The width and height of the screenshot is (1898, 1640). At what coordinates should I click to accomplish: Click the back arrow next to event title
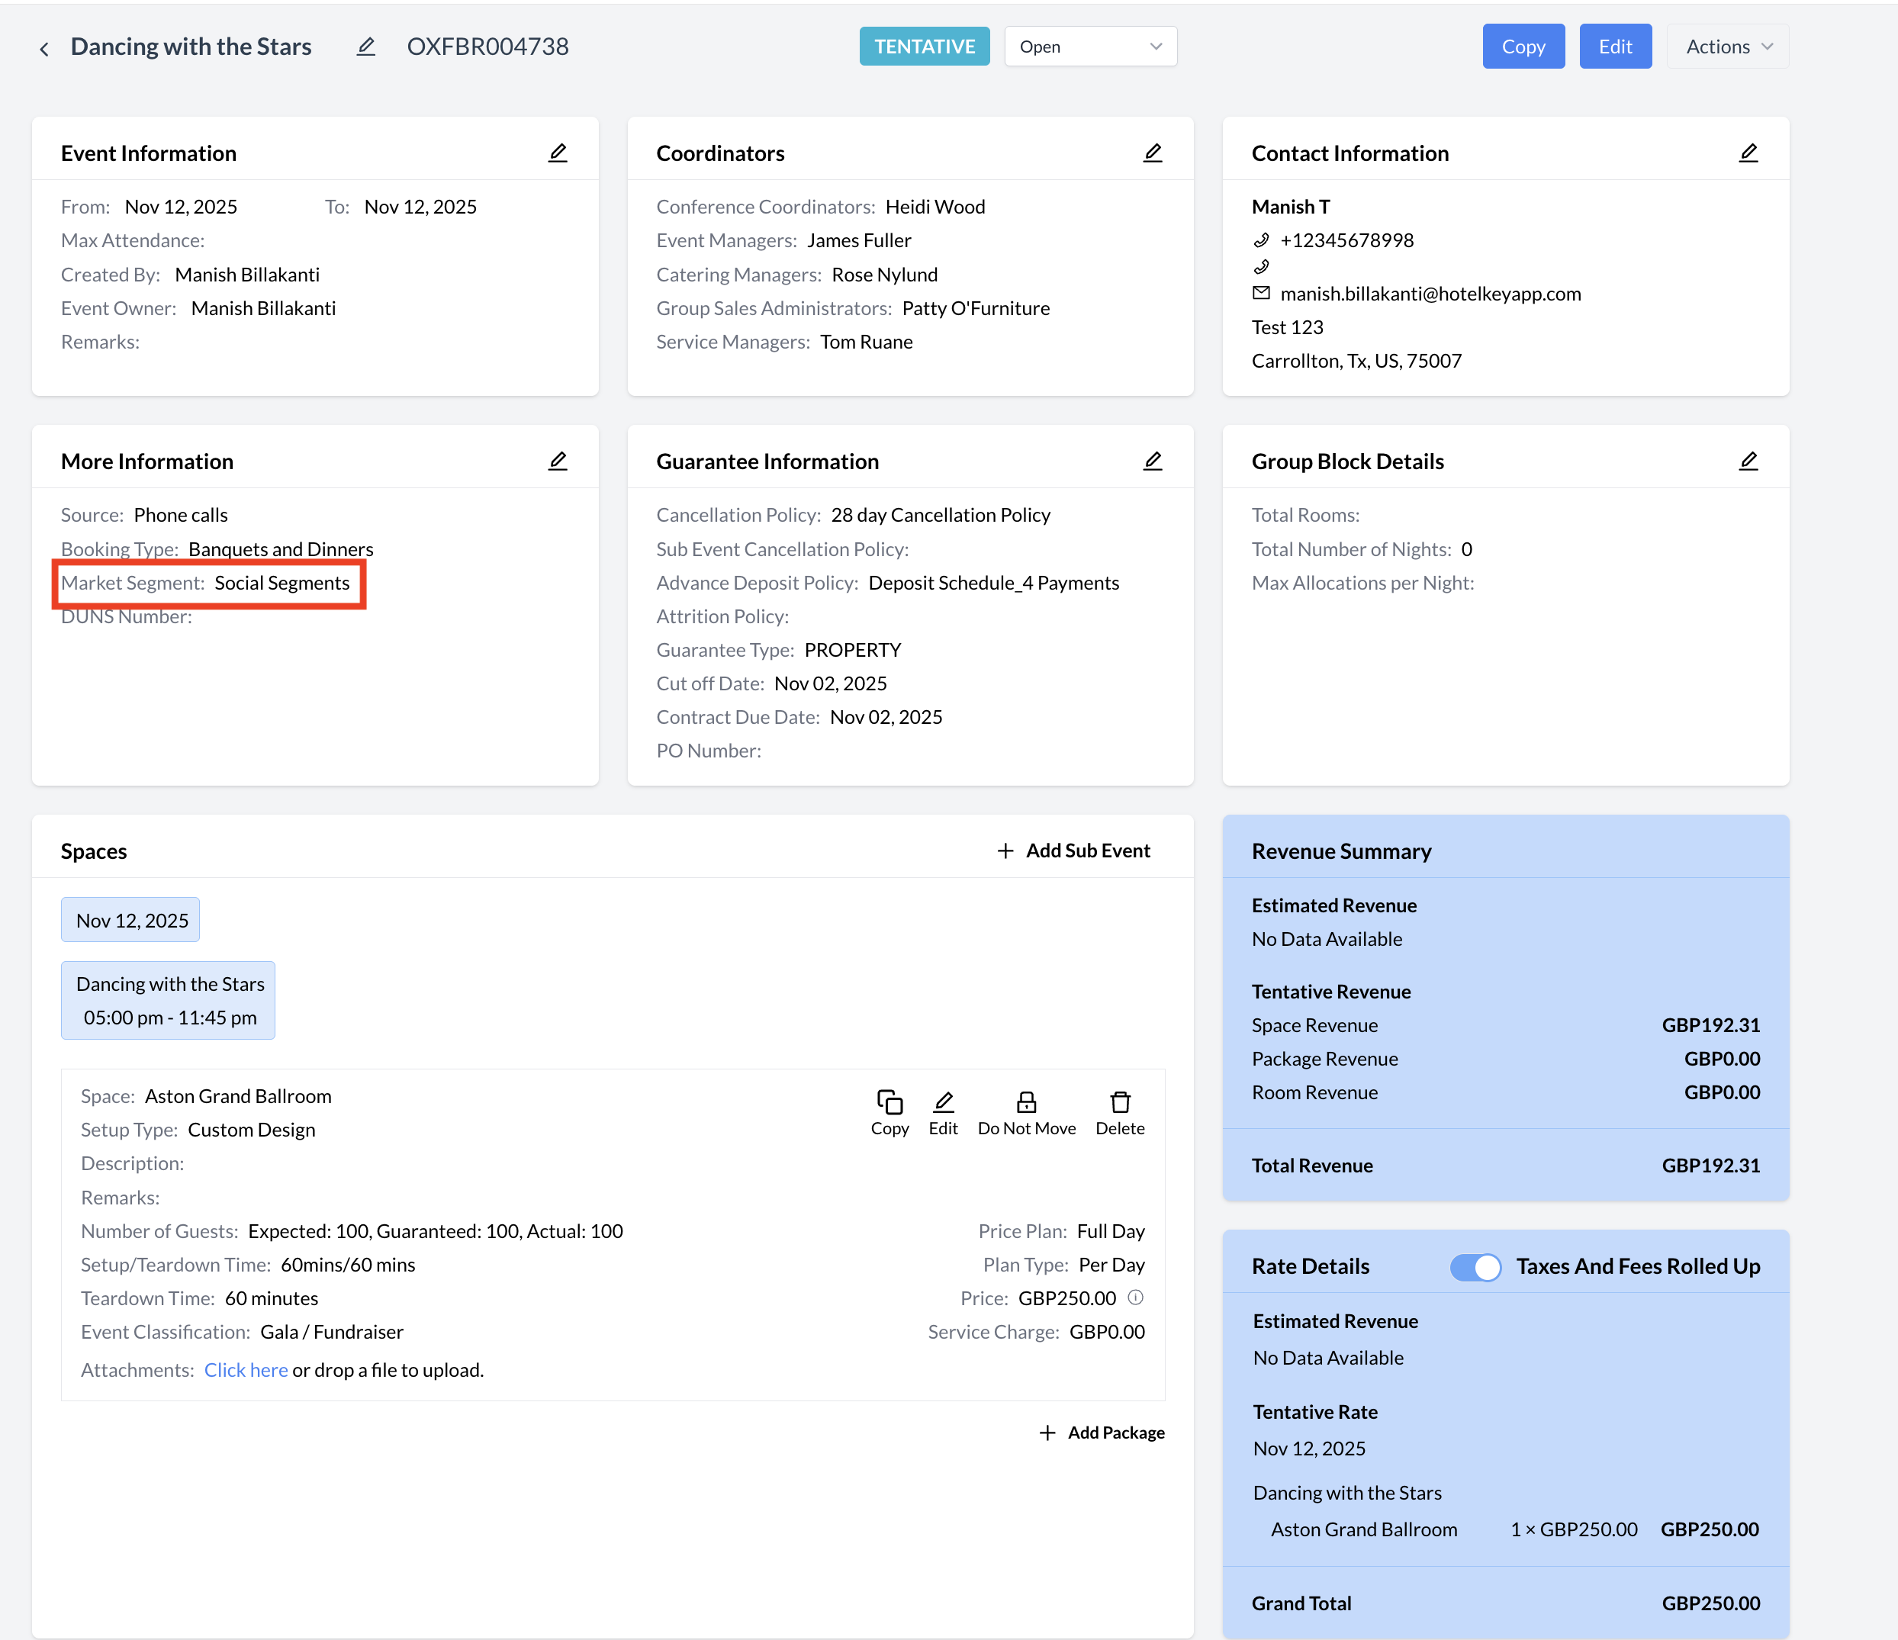click(x=44, y=49)
